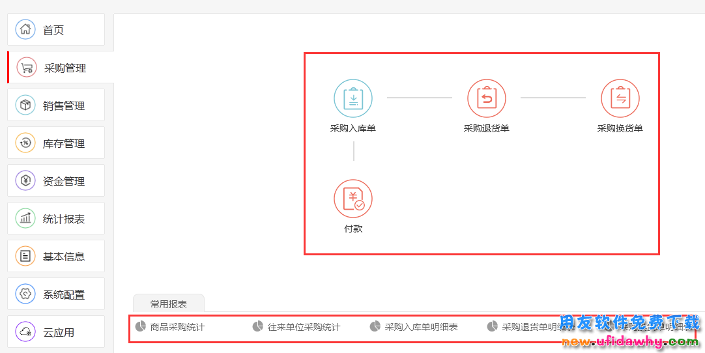Open the 采购退货单 workflow icon

pos(486,98)
